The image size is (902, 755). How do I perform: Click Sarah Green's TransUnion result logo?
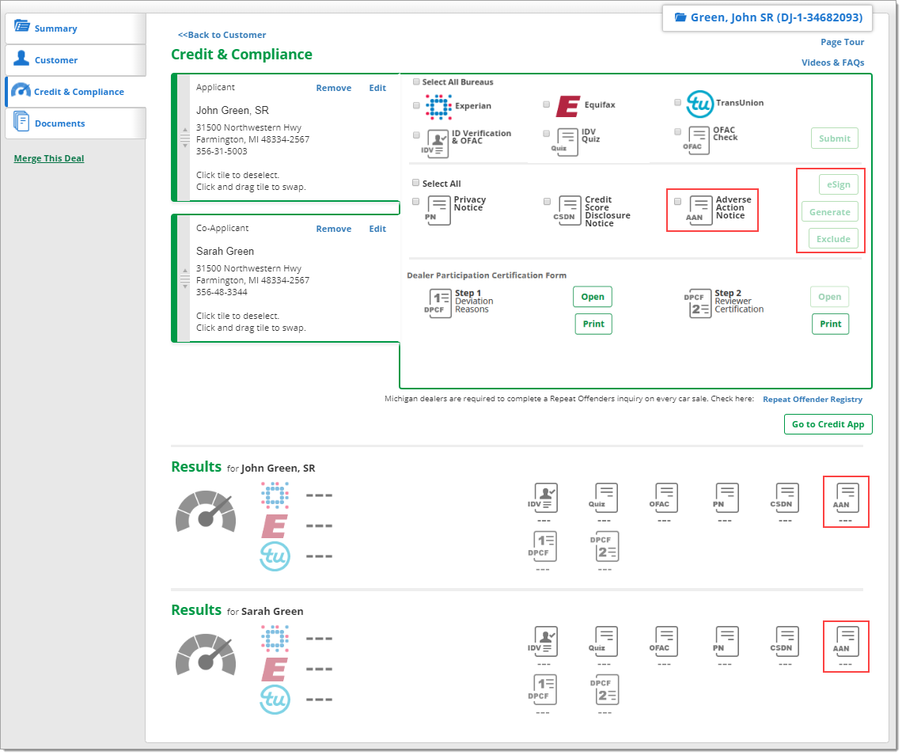tap(275, 700)
